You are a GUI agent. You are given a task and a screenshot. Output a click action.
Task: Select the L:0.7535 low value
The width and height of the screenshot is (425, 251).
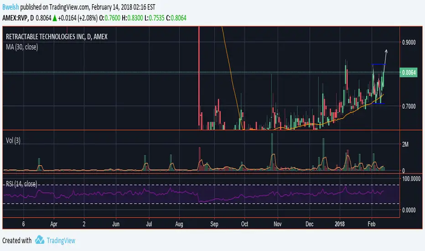click(155, 18)
